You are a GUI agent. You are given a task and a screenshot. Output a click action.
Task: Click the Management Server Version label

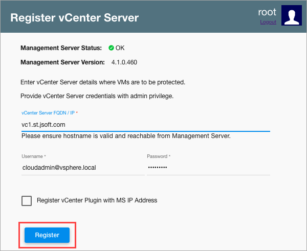pyautogui.click(x=63, y=62)
